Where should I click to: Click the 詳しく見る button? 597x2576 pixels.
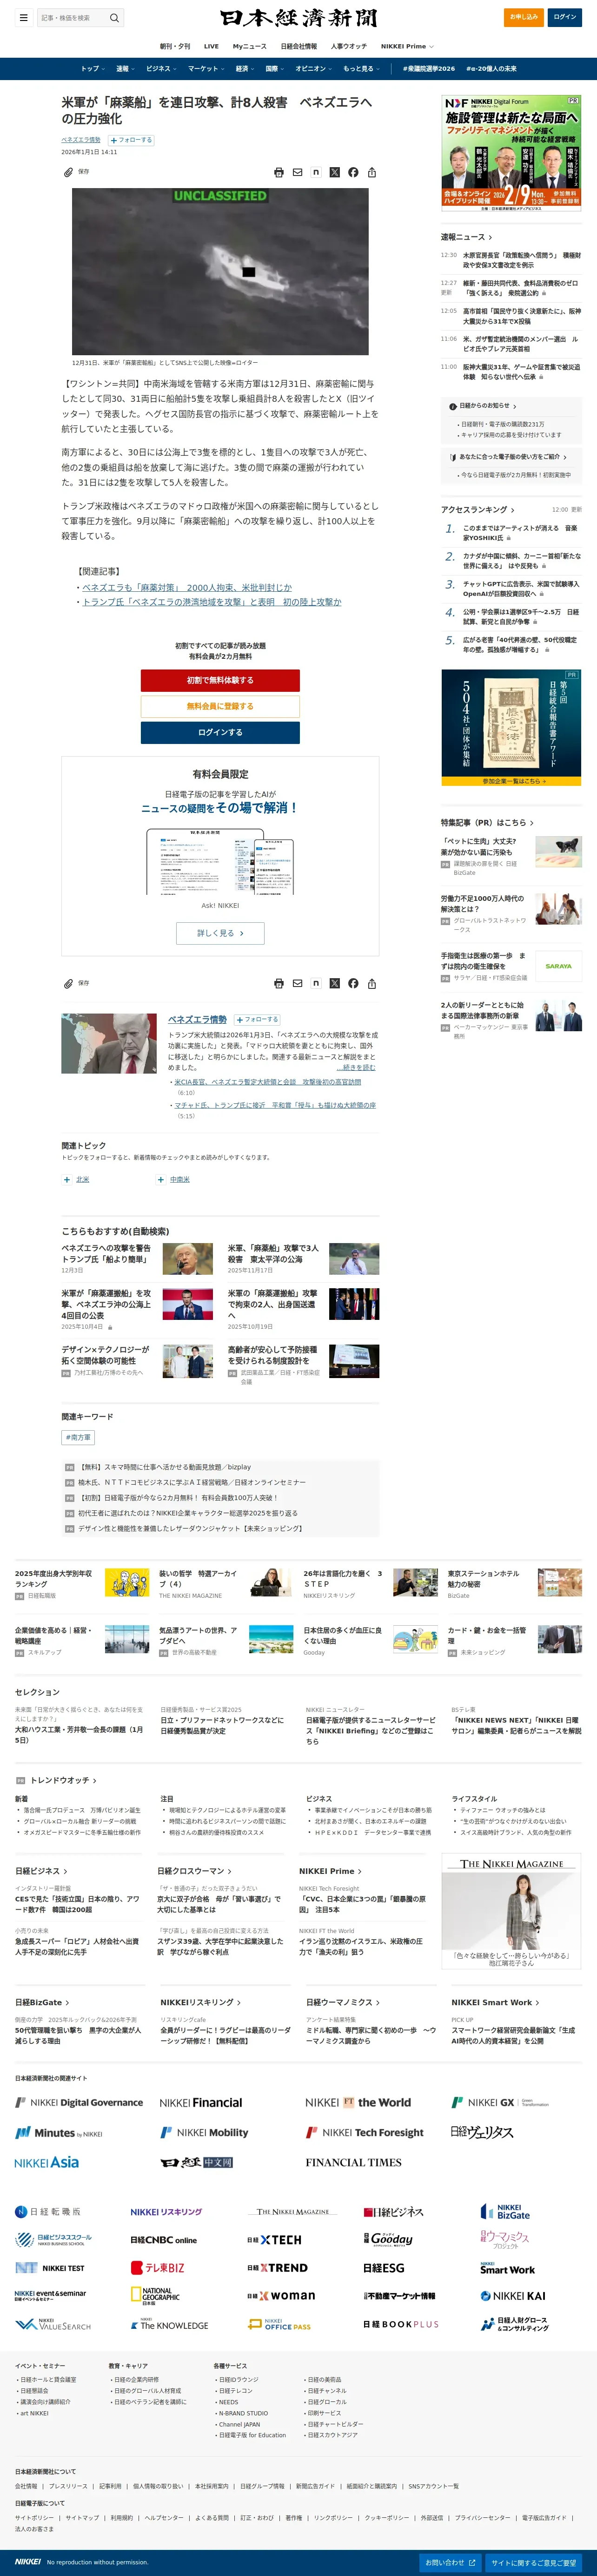219,933
